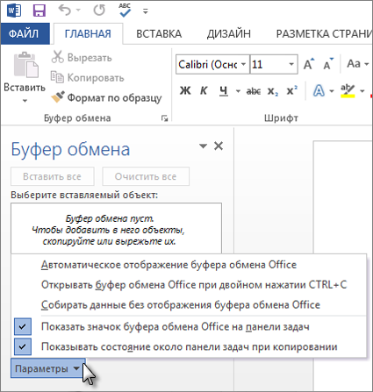The height and width of the screenshot is (392, 373).
Task: Click the Save icon in quick access toolbar
Action: [39, 11]
